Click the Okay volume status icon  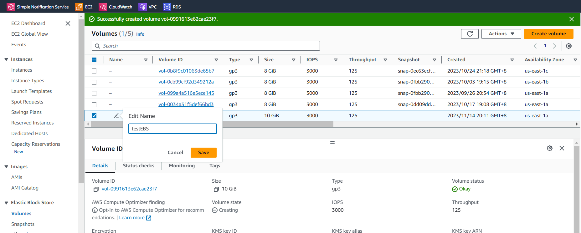[x=455, y=189]
